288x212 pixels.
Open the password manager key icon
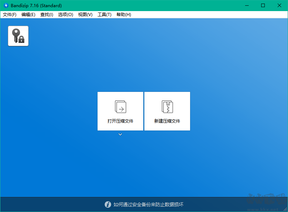(x=18, y=36)
